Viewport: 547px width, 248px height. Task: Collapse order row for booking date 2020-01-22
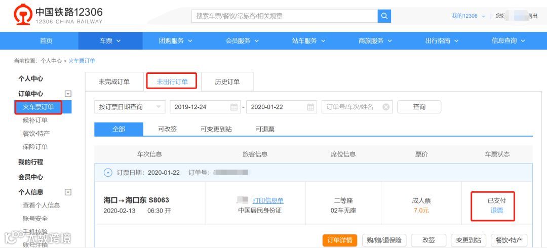[108, 173]
